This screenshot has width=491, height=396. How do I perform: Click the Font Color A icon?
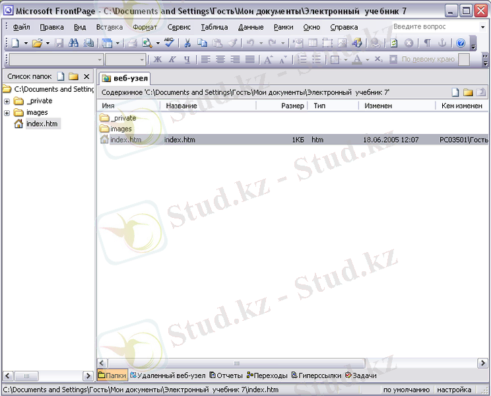coord(357,59)
